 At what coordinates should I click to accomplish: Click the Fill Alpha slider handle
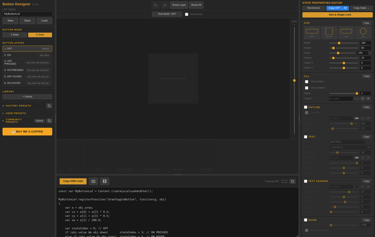pos(357,94)
